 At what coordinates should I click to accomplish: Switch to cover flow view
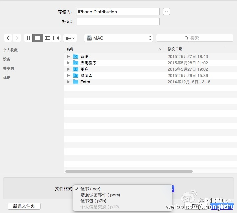56,38
